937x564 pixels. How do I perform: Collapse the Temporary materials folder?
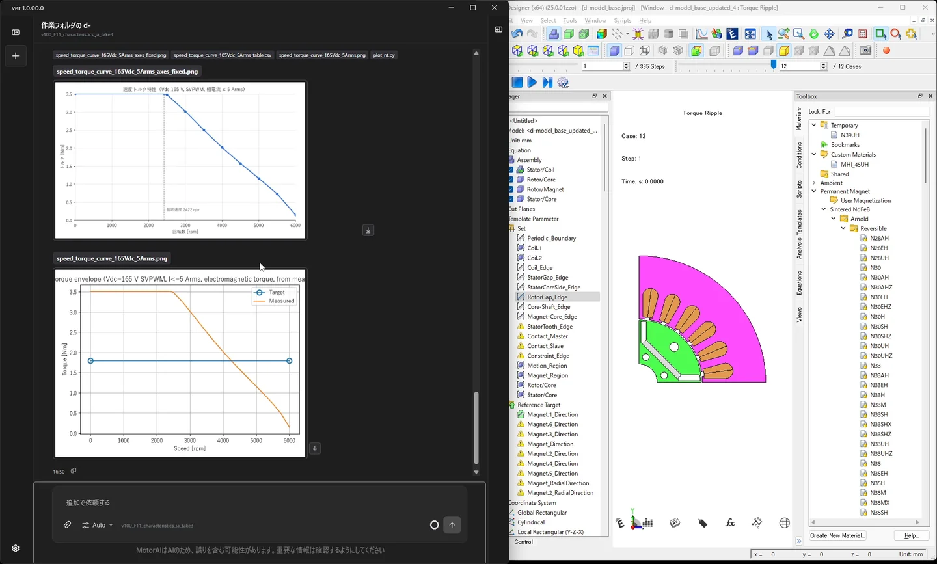point(814,125)
